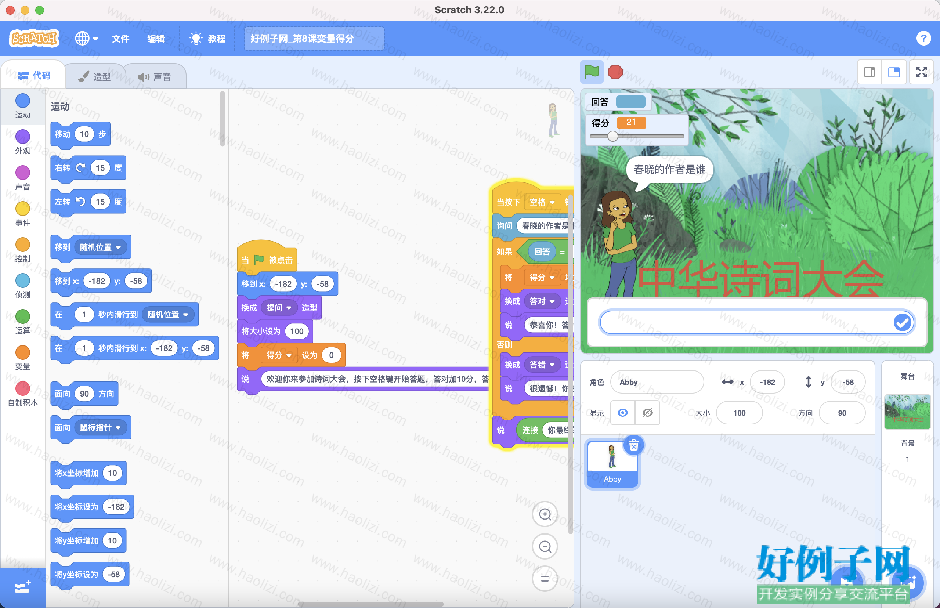Click the 移动 10 步 palette block

[x=80, y=134]
